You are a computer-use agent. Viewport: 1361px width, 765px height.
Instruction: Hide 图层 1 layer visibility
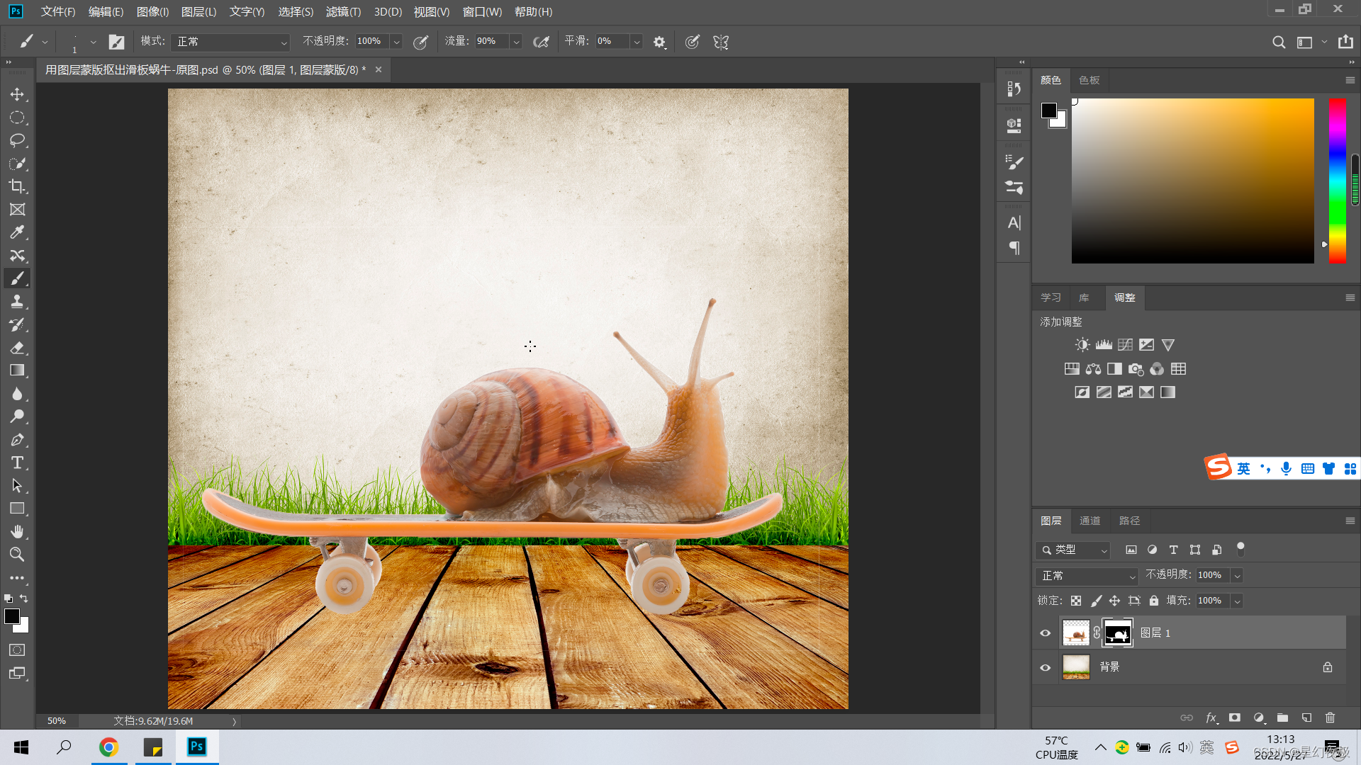click(x=1045, y=633)
